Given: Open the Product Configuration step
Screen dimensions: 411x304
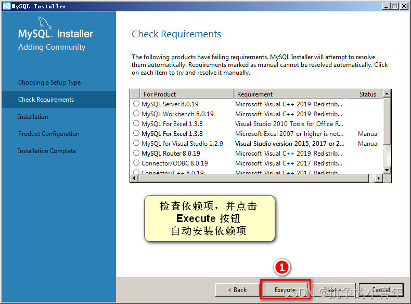Looking at the screenshot, I should click(x=48, y=133).
